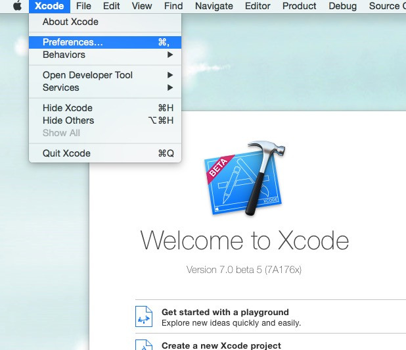The width and height of the screenshot is (406, 350).
Task: Open the Editor menu
Action: (x=258, y=6)
